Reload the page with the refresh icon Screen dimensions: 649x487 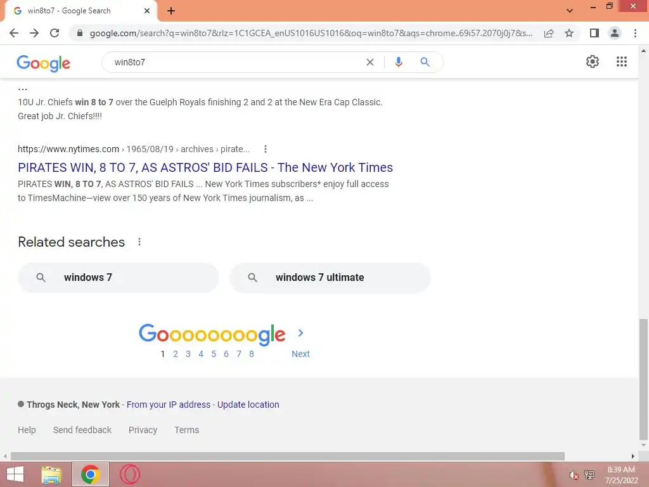point(55,33)
